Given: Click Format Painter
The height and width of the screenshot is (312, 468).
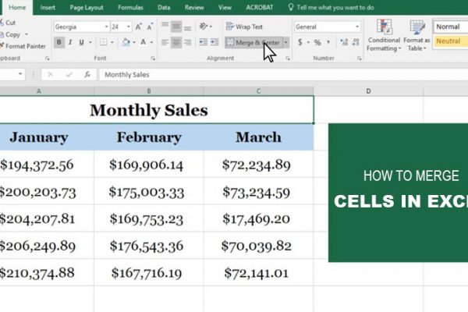Looking at the screenshot, I should pyautogui.click(x=23, y=46).
